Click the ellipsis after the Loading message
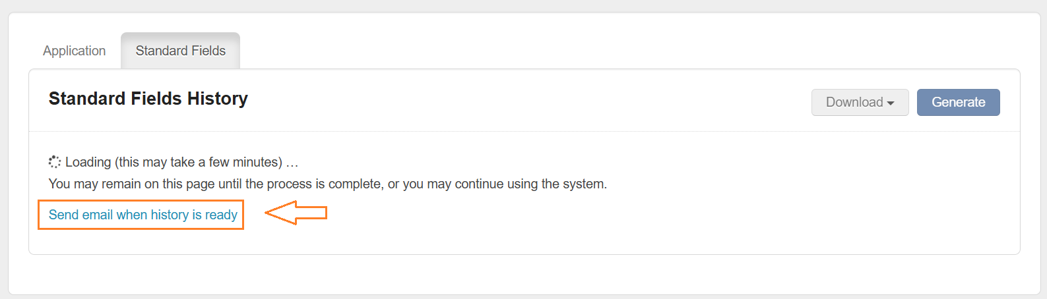Screen dimensions: 1047x299 (292, 163)
